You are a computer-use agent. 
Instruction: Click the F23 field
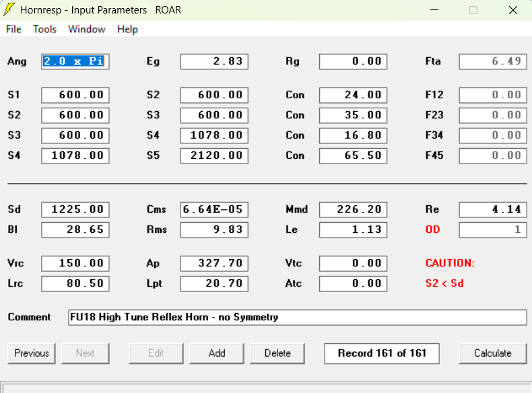493,115
